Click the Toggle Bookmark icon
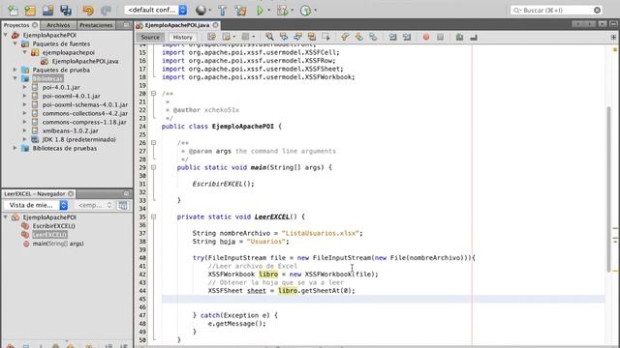The image size is (620, 348). (x=373, y=37)
